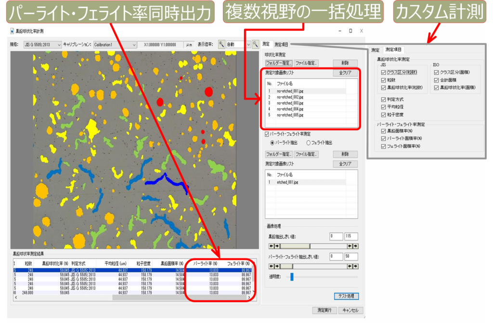This screenshot has height=323, width=493.
Task: Uncheck the 平均粒径 checkbox
Action: tap(383, 107)
